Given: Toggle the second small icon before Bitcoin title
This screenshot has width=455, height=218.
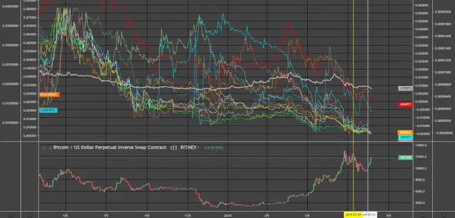Looking at the screenshot, I should coord(50,148).
